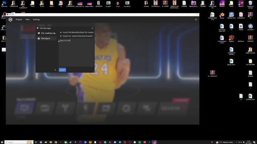The width and height of the screenshot is (257, 144).
Task: Open the HEADSHOTS folder on the desktop
Action: coord(99,4)
